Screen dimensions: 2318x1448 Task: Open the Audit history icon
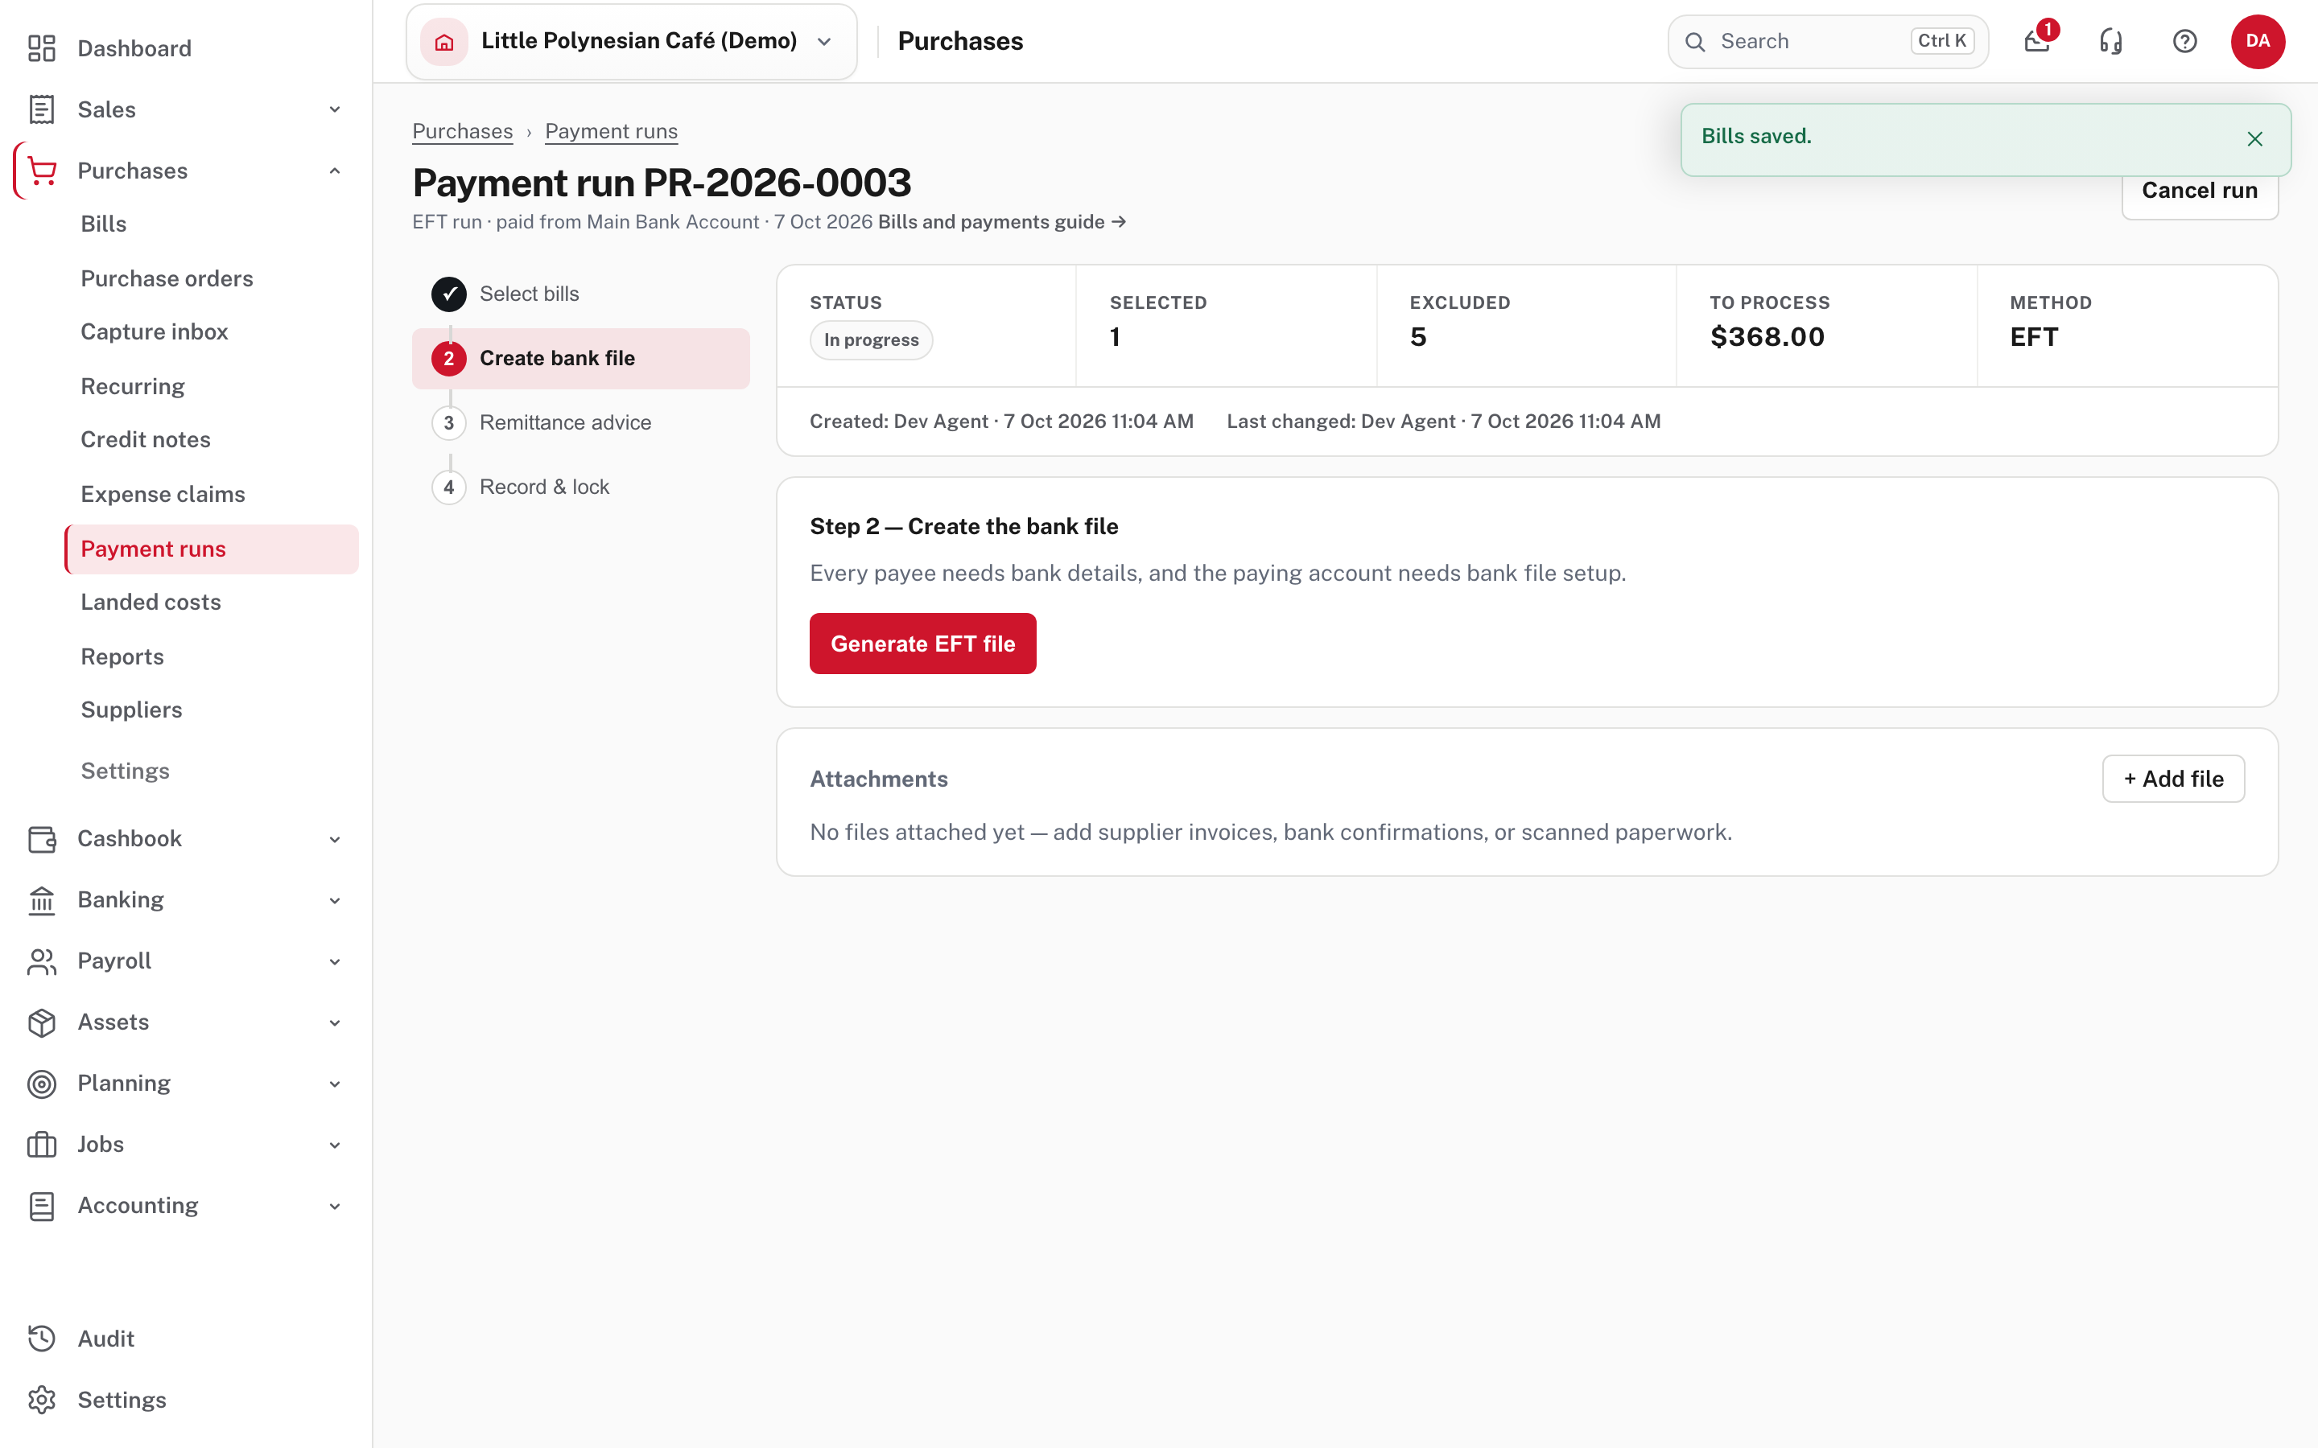[x=41, y=1339]
